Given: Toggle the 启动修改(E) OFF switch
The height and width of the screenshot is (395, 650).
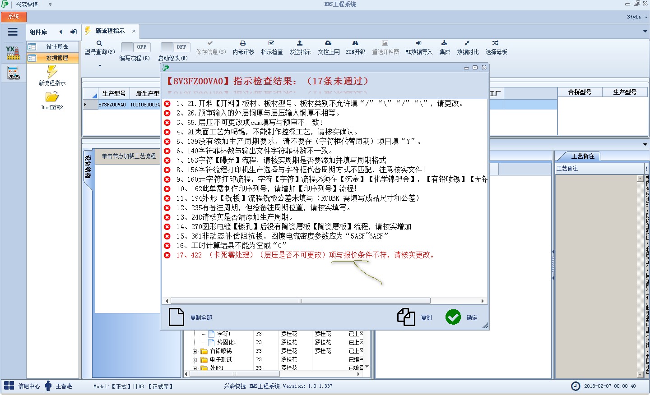Looking at the screenshot, I should pos(175,47).
